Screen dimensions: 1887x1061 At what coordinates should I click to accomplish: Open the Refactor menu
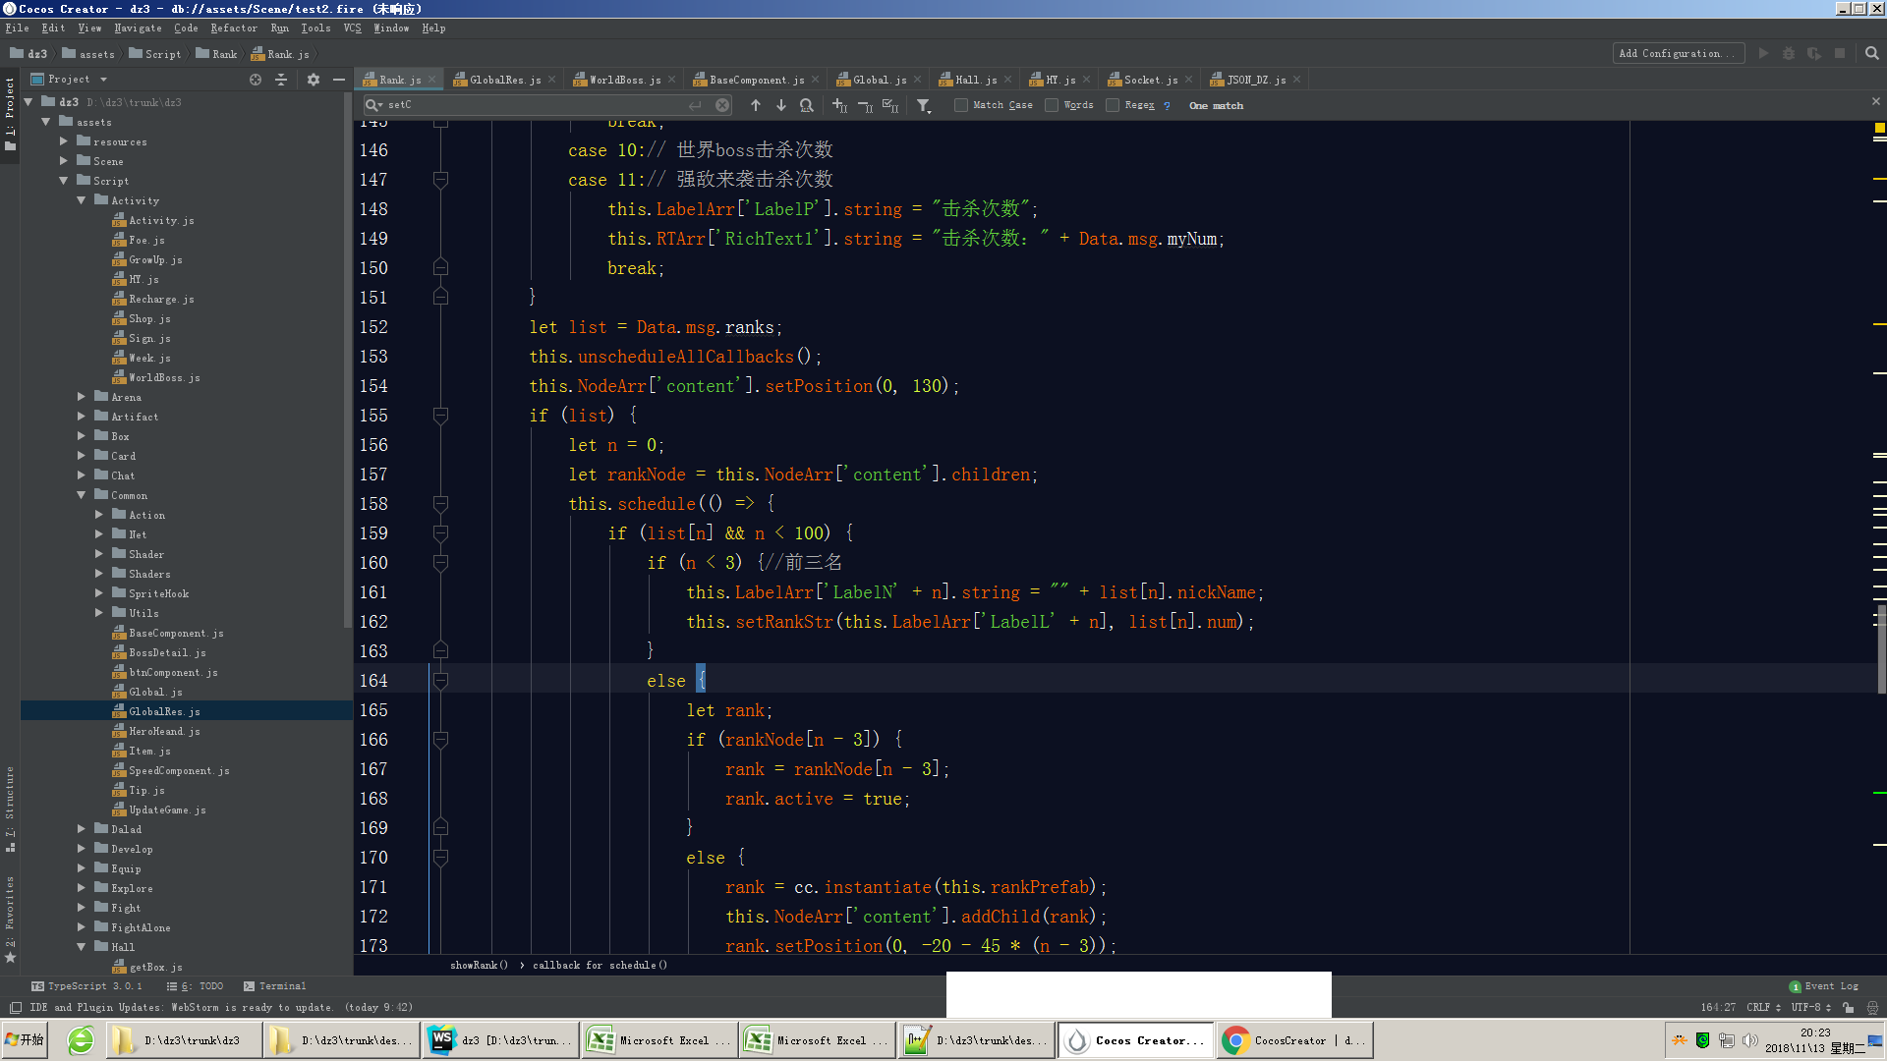pos(233,28)
